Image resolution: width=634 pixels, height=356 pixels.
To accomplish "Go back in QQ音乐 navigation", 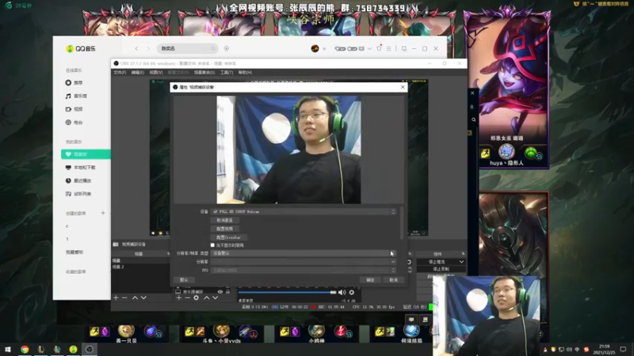I will click(x=136, y=48).
